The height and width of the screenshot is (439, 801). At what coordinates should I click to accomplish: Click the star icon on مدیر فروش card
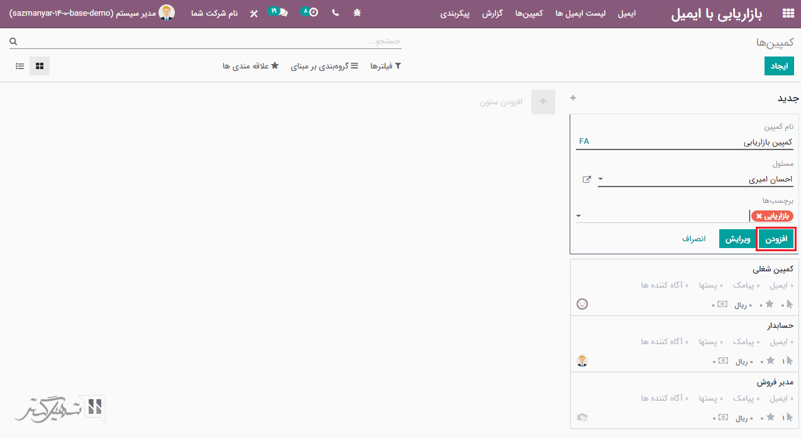point(770,417)
